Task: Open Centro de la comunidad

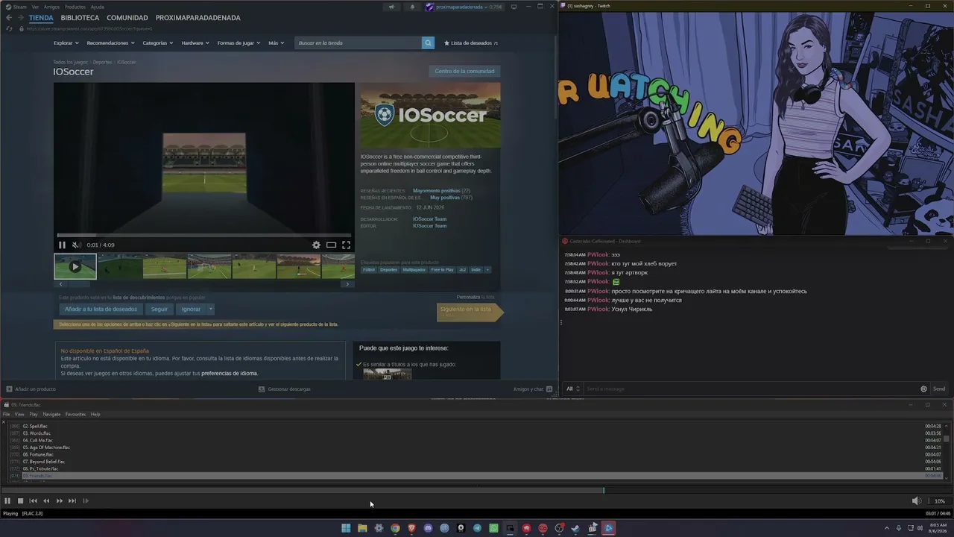Action: point(464,72)
